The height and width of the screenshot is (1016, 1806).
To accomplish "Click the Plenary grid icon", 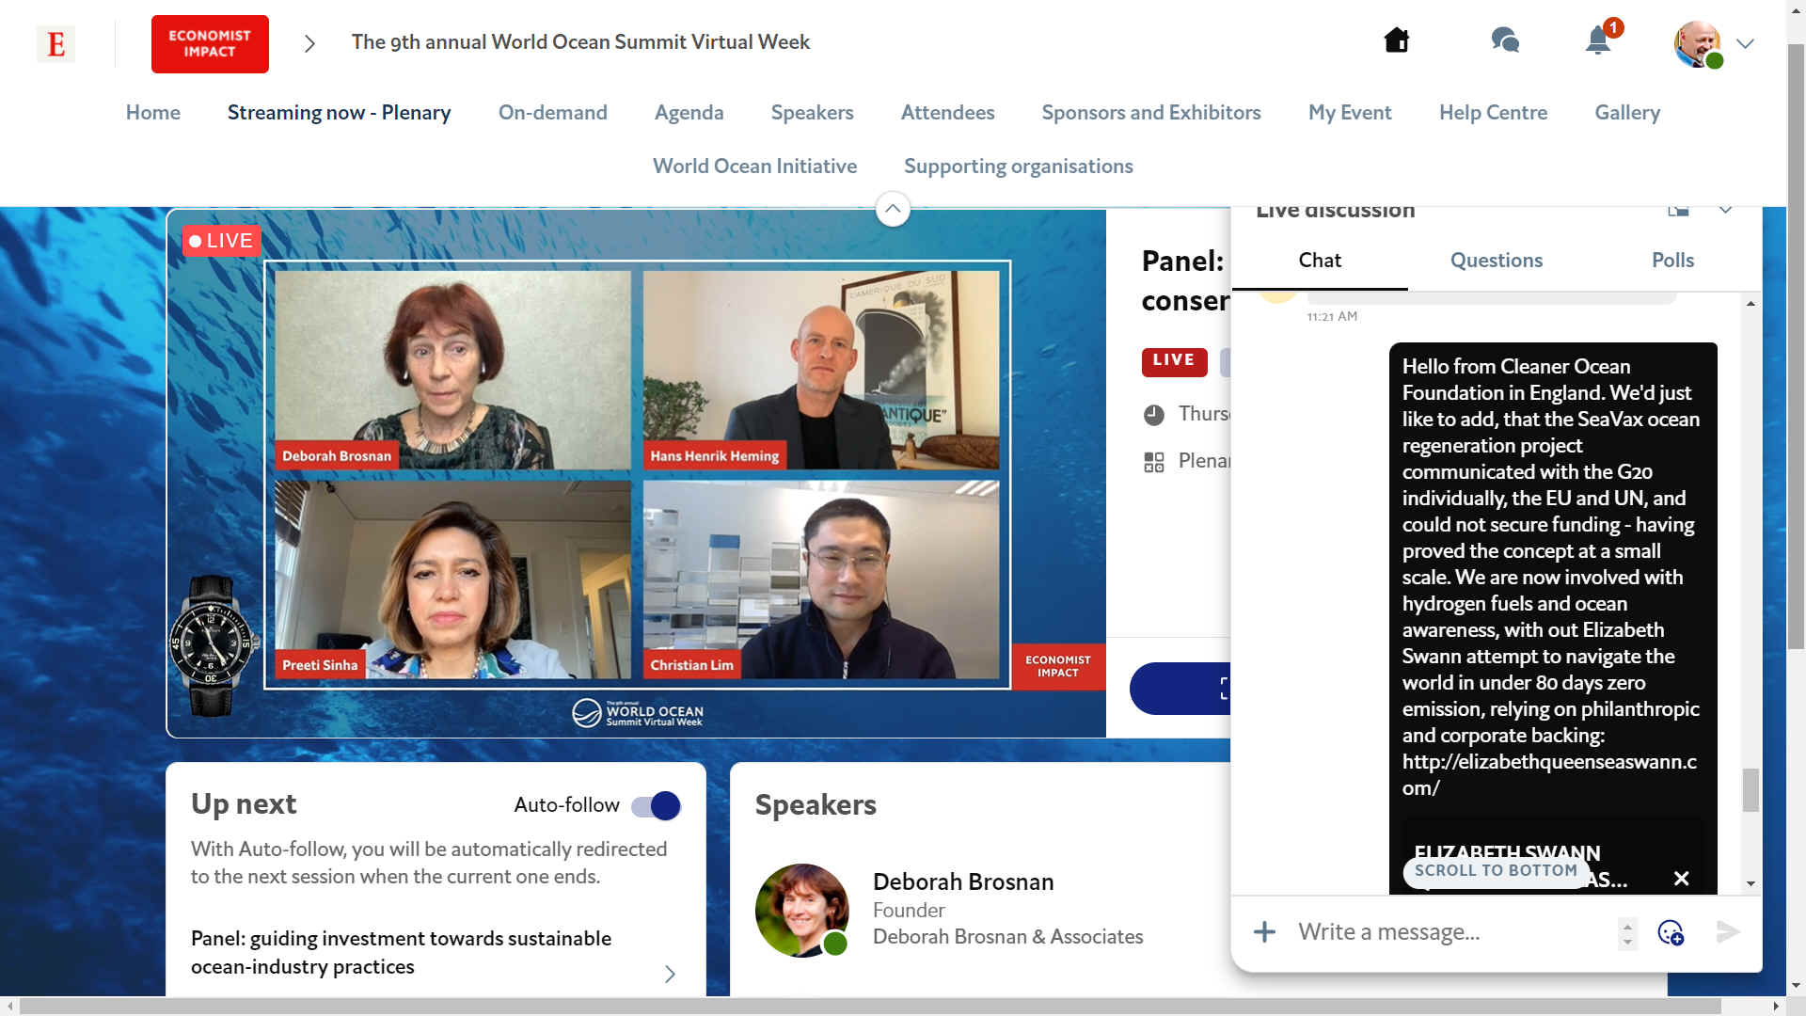I will [1154, 462].
